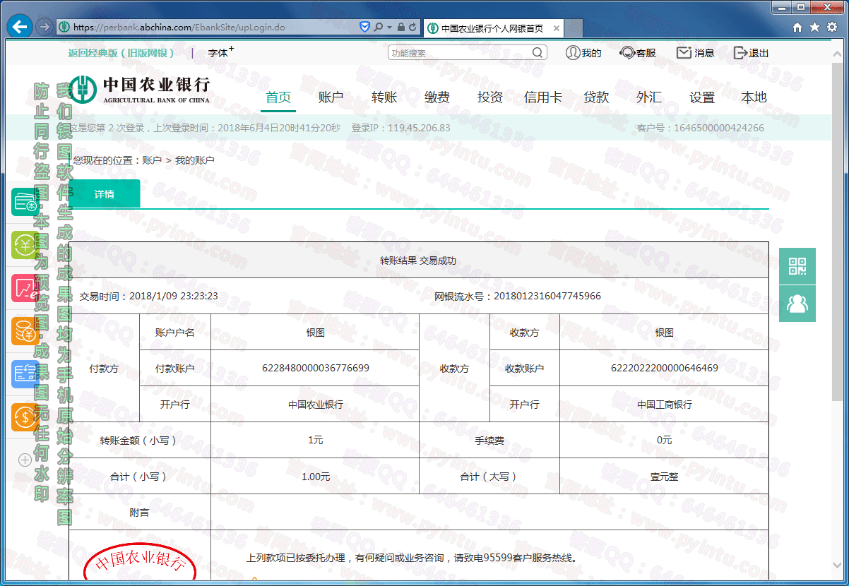The width and height of the screenshot is (849, 586).
Task: Open 账户 navigation menu
Action: 331,97
